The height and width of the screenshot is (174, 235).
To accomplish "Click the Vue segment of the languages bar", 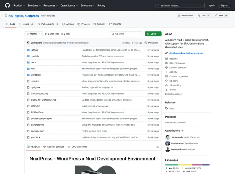I will [x=171, y=165].
